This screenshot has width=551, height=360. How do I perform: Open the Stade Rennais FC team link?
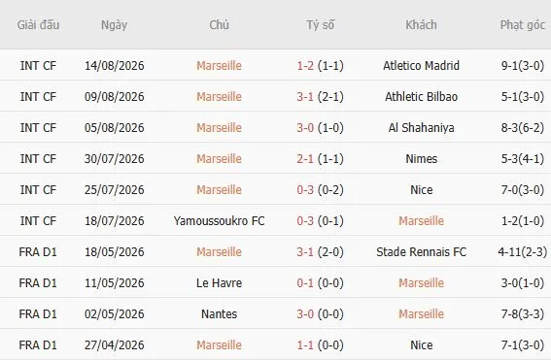tap(421, 251)
